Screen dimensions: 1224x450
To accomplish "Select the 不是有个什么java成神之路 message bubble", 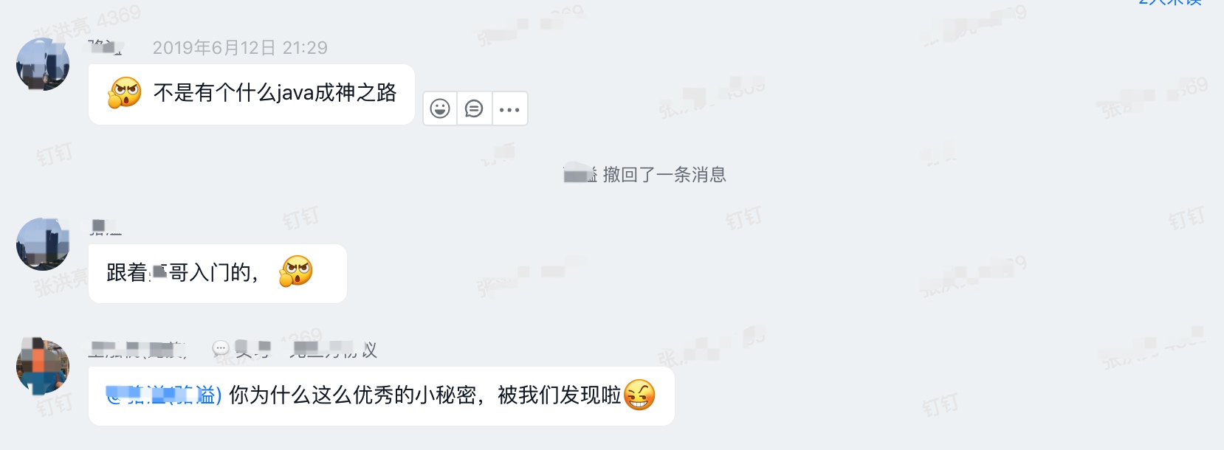I will tap(252, 94).
